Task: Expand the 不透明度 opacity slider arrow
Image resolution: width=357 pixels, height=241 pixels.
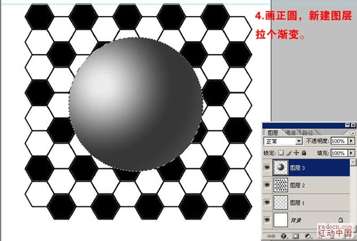Action: 351,141
